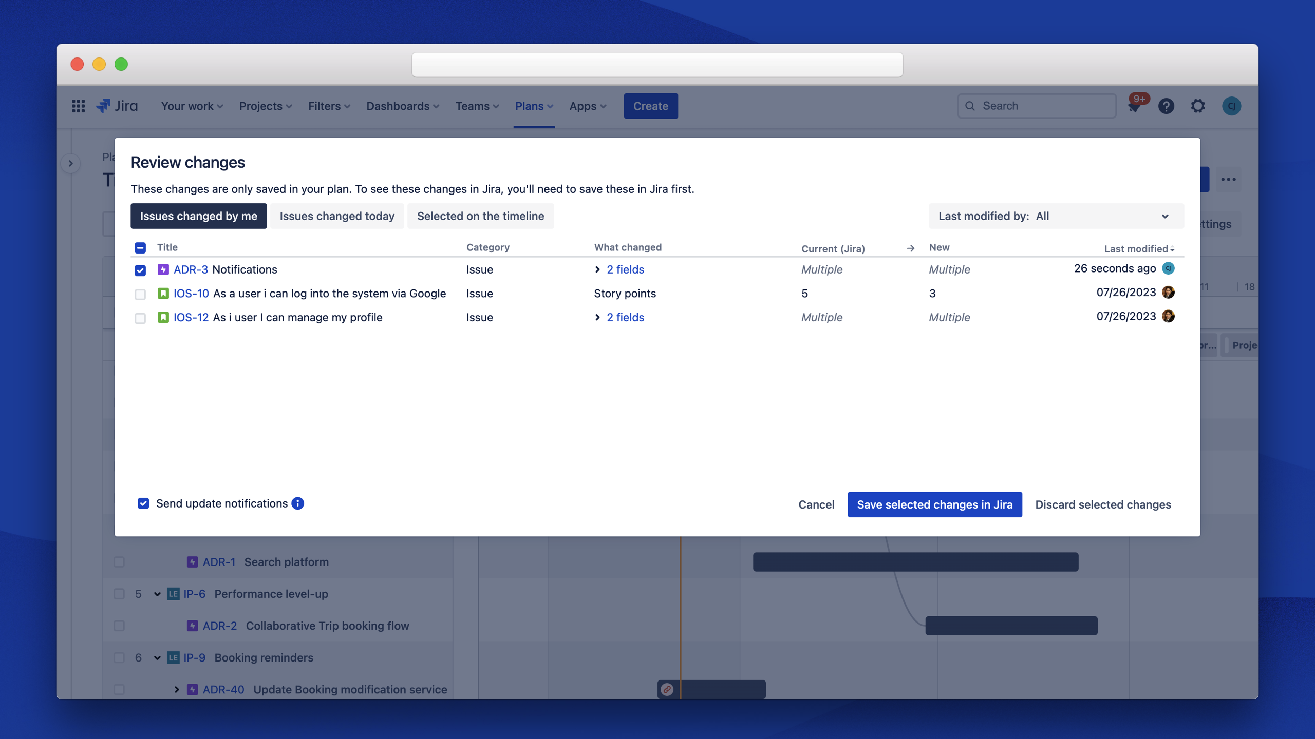
Task: Switch to the Issues changed today tab
Action: click(337, 216)
